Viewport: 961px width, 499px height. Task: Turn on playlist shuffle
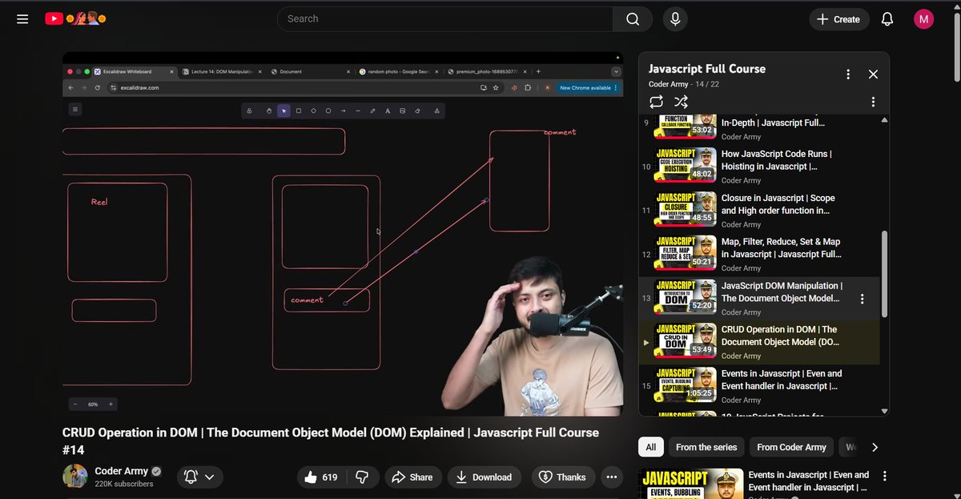click(x=681, y=102)
